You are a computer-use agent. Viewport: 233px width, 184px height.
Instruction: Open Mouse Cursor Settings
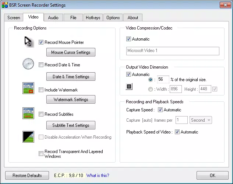[x=71, y=52]
